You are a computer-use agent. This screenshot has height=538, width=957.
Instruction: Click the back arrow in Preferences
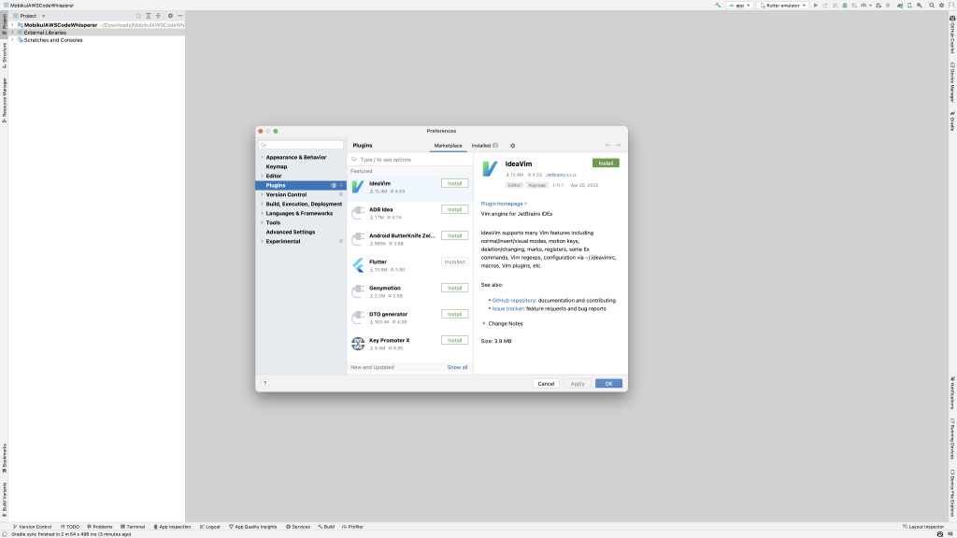point(607,145)
